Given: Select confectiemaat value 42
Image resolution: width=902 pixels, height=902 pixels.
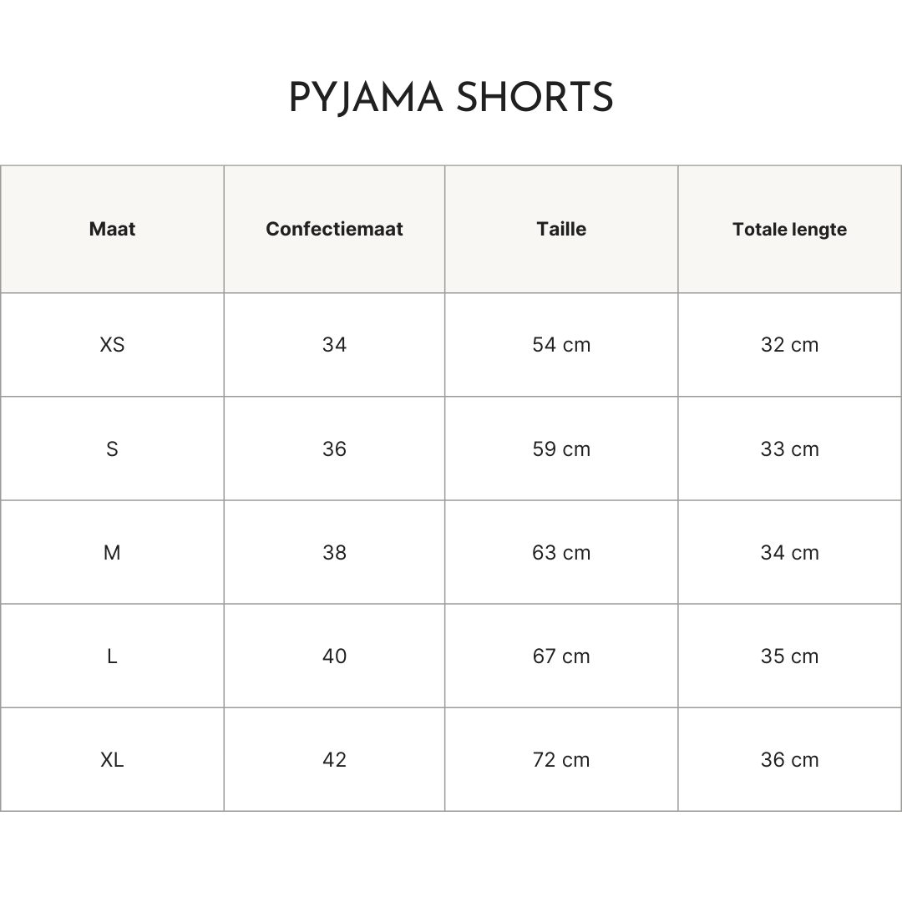Looking at the screenshot, I should [x=334, y=759].
